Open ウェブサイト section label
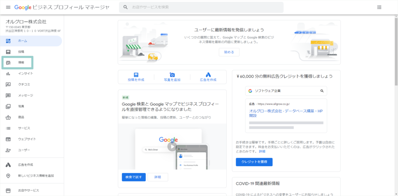This screenshot has width=398, height=196. click(x=27, y=139)
